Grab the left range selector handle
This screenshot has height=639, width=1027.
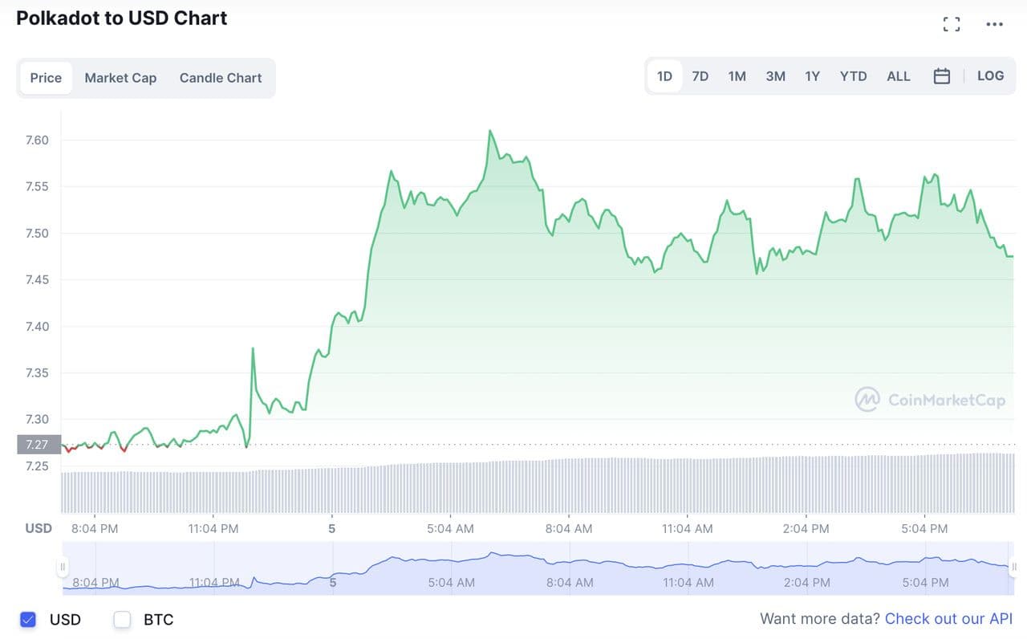[x=63, y=568]
